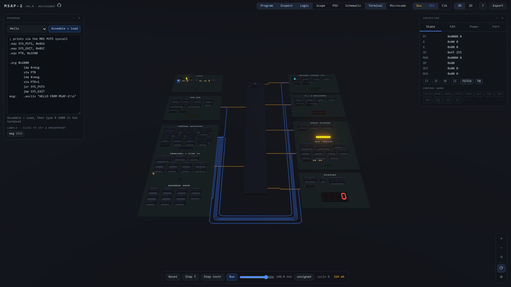Select the seven-segment display on the board

(x=335, y=197)
